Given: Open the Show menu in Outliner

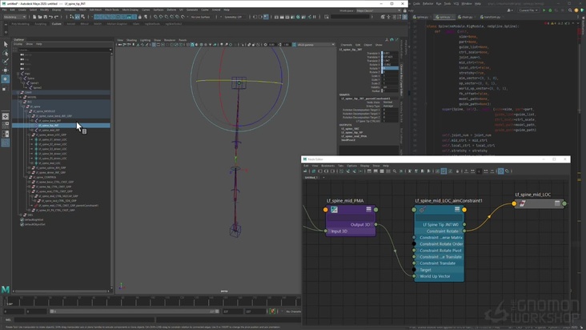Looking at the screenshot, I should click(x=30, y=44).
